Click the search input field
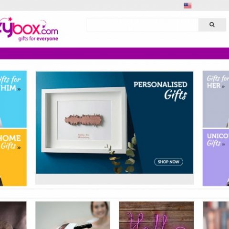 point(143,25)
